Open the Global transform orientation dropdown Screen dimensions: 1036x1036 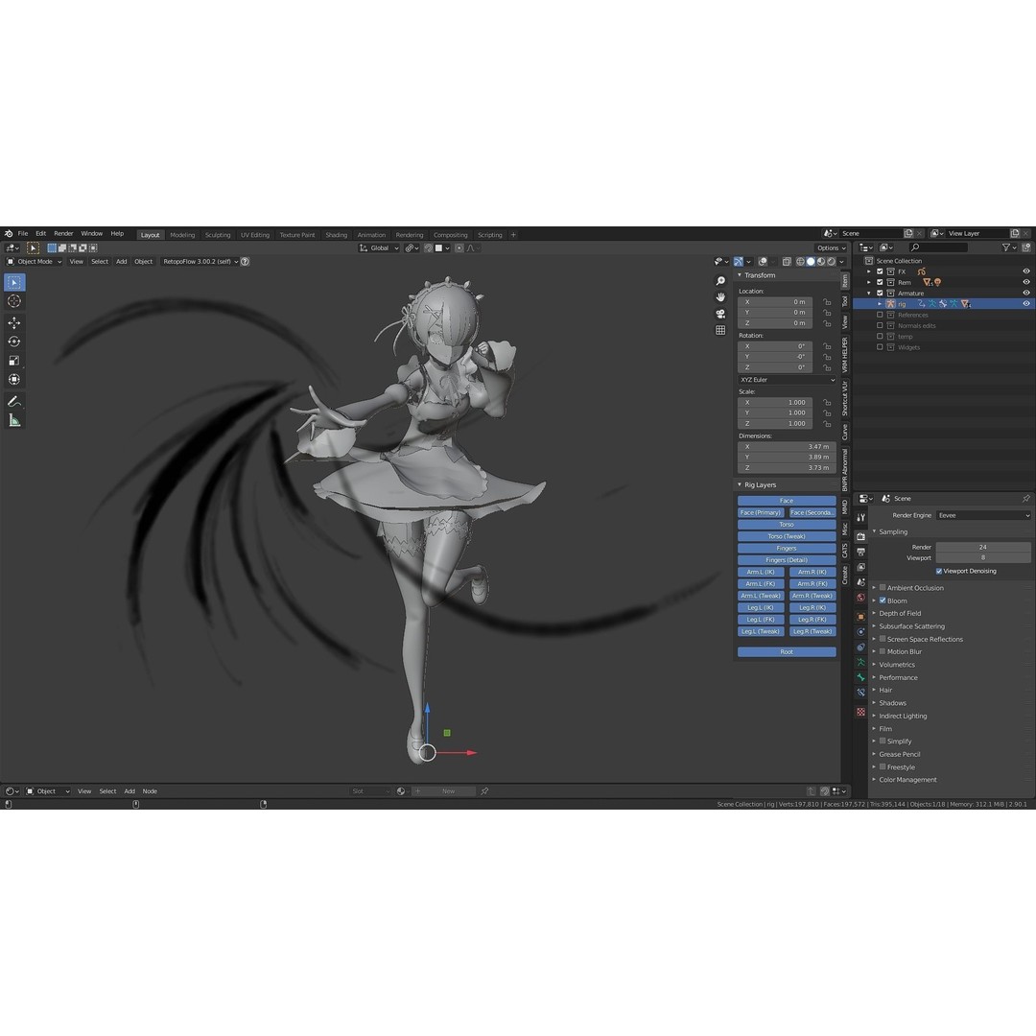pyautogui.click(x=379, y=248)
